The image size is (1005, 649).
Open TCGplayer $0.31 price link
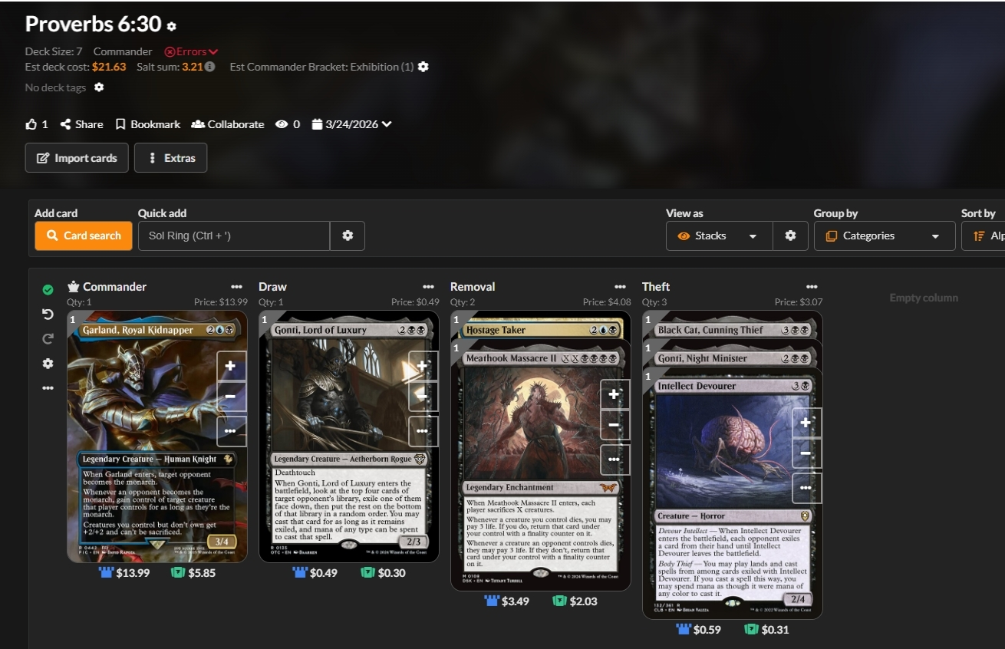pos(767,629)
